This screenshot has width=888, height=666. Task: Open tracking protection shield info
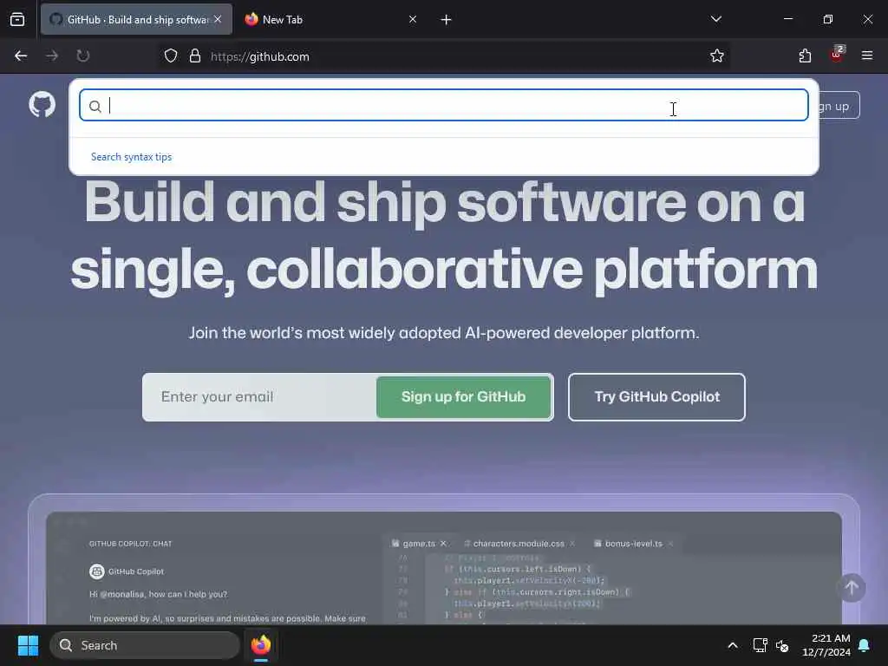[171, 56]
